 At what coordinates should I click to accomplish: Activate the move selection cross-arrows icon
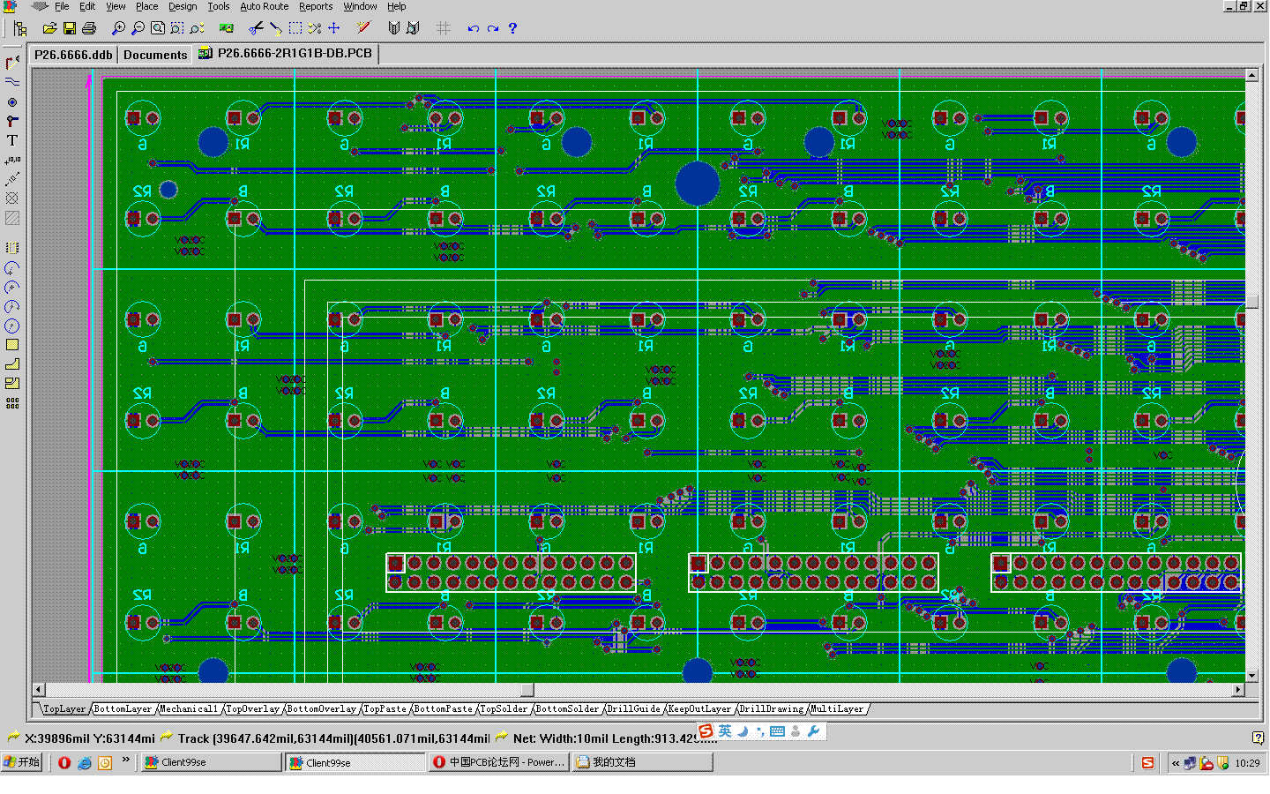[x=334, y=28]
